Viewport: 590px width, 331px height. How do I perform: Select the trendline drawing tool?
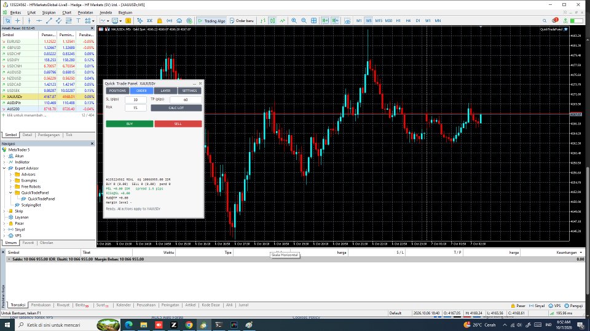[x=49, y=21]
